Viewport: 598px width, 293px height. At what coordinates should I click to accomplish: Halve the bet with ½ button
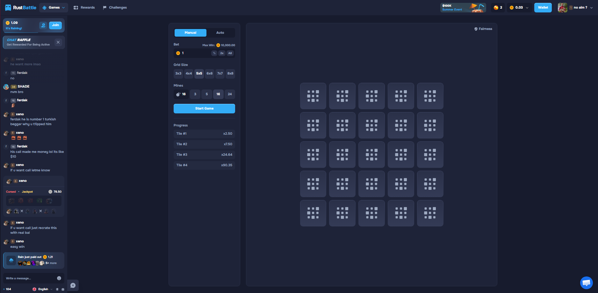pos(214,53)
